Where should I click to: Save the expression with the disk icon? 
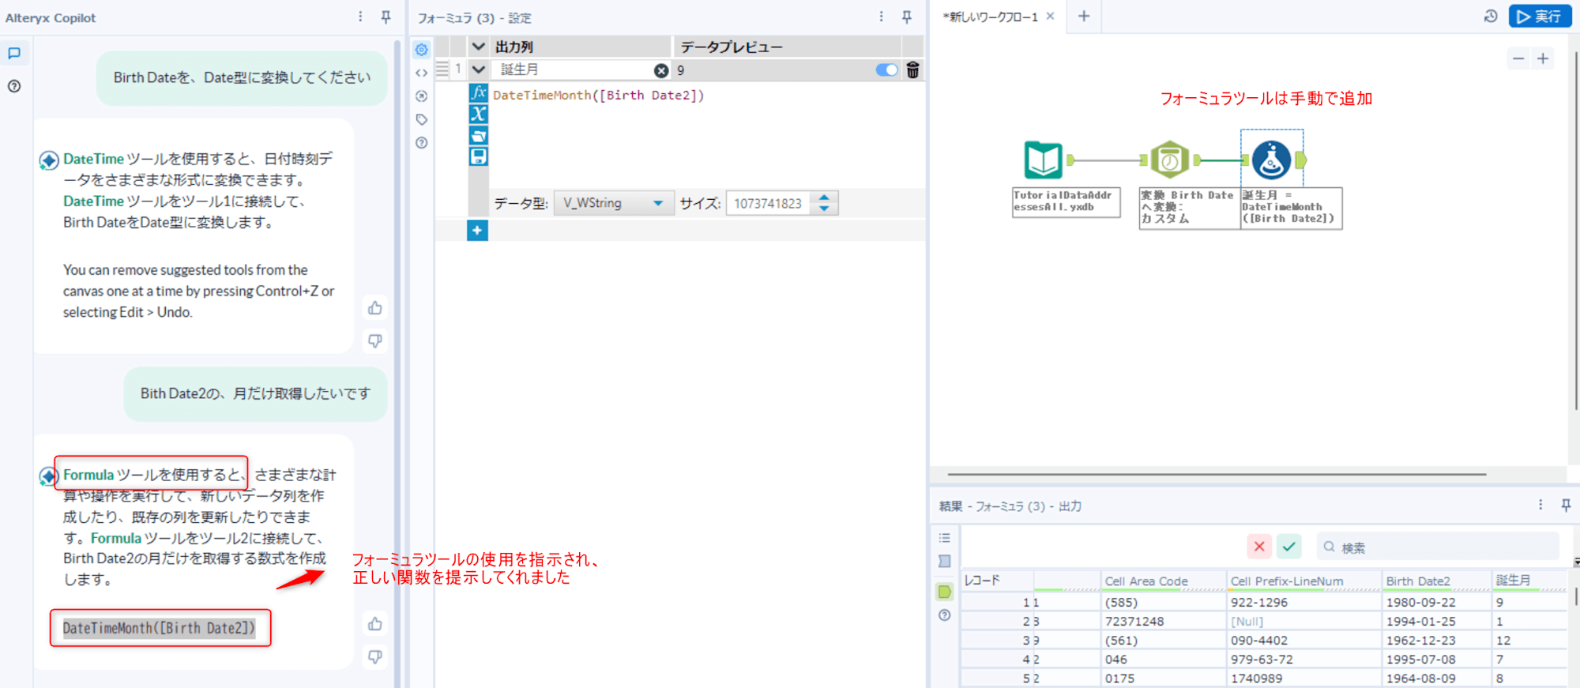point(478,156)
